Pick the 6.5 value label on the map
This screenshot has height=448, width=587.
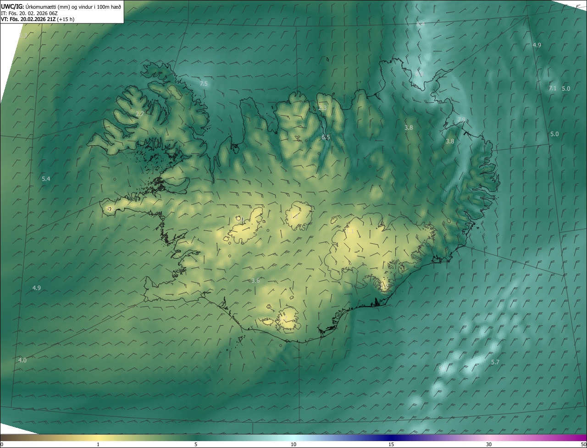326,137
